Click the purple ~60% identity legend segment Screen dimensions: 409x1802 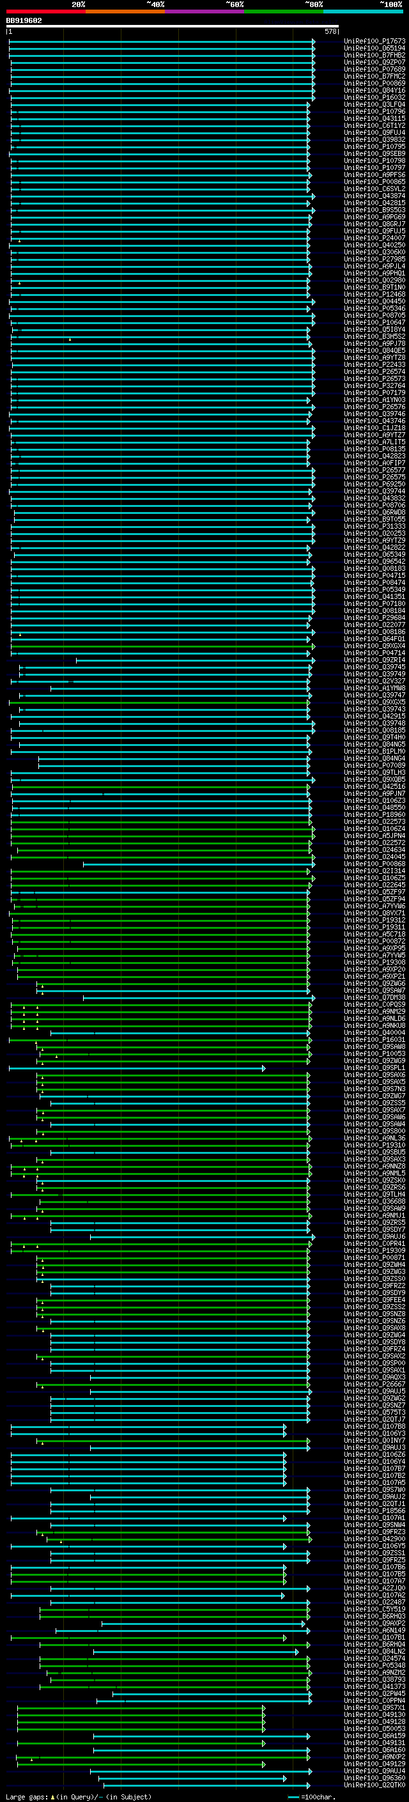coord(205,12)
